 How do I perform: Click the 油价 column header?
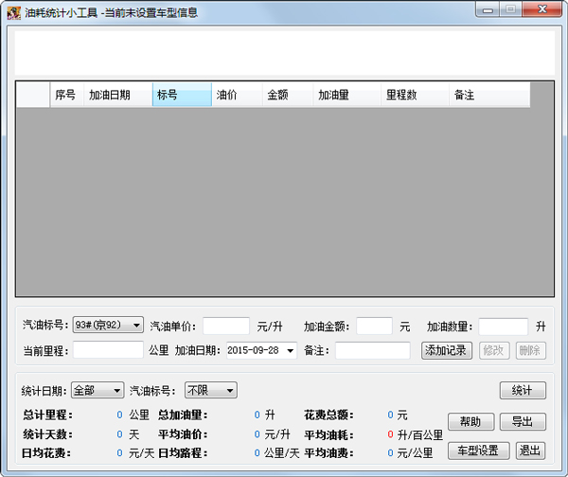[237, 95]
